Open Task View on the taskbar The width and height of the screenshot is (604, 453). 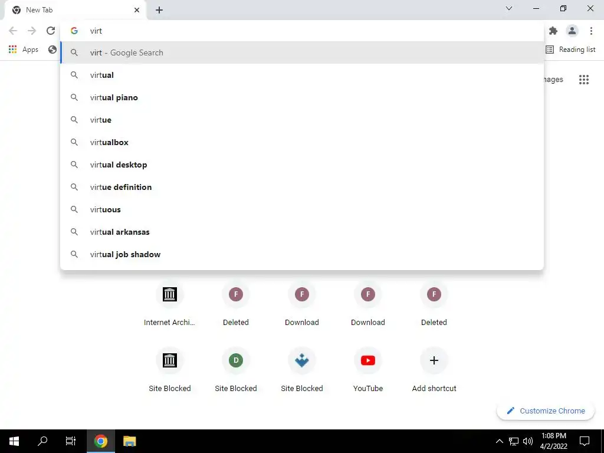[71, 441]
